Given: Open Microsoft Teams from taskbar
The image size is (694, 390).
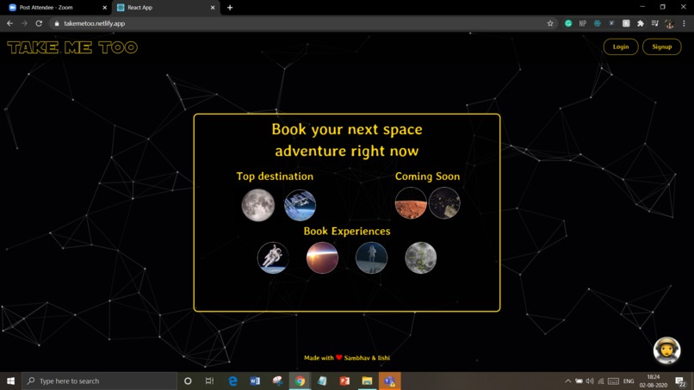Looking at the screenshot, I should tap(389, 381).
